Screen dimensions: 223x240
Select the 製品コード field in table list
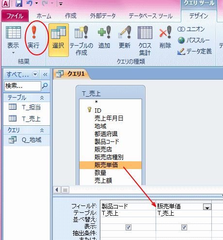111,141
